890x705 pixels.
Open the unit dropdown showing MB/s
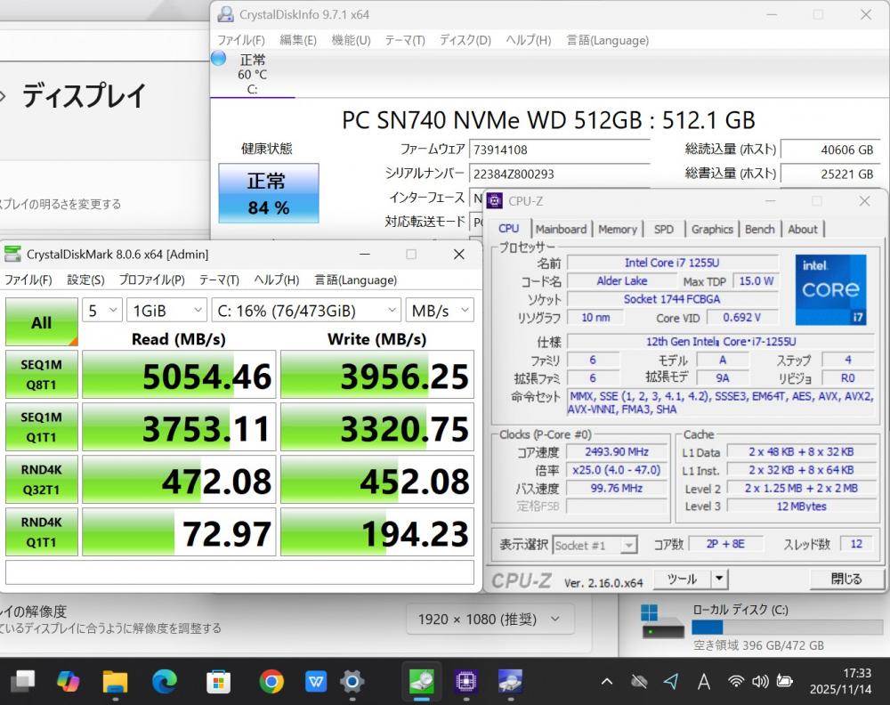pos(440,311)
